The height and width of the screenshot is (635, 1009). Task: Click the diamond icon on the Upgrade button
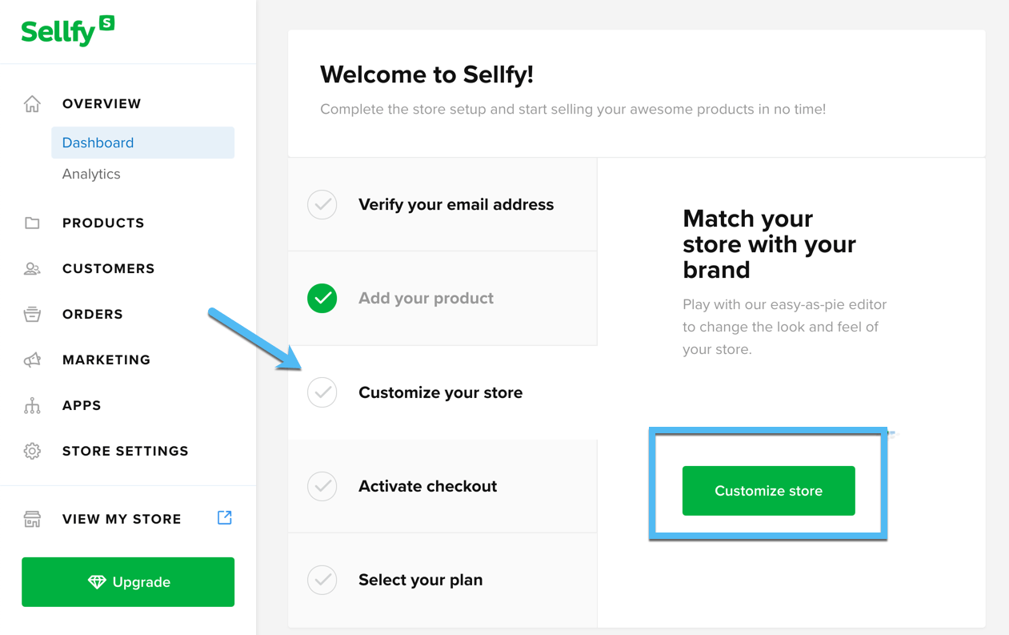coord(96,582)
